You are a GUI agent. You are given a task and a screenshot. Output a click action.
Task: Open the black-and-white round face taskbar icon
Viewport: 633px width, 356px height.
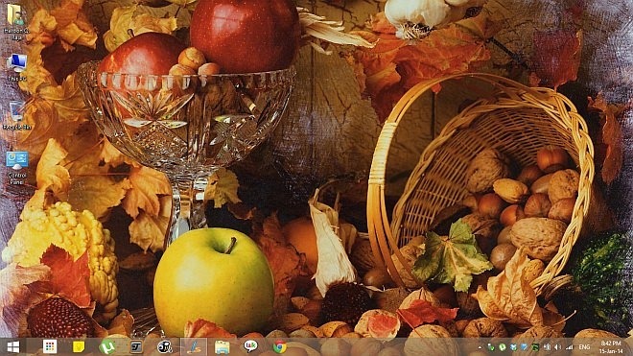[165, 346]
